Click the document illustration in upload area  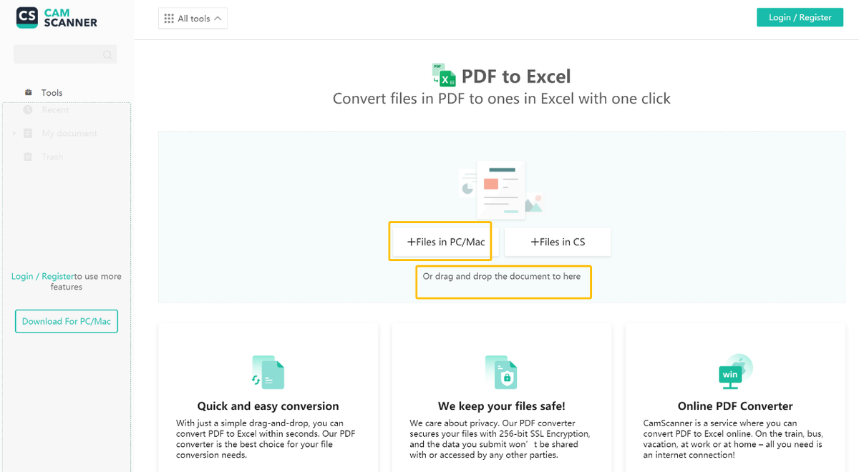500,190
